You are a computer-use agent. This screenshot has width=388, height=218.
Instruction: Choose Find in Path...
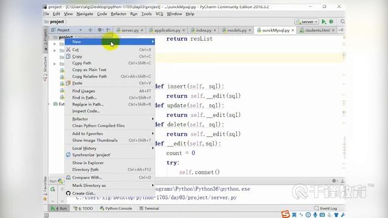tap(110, 97)
